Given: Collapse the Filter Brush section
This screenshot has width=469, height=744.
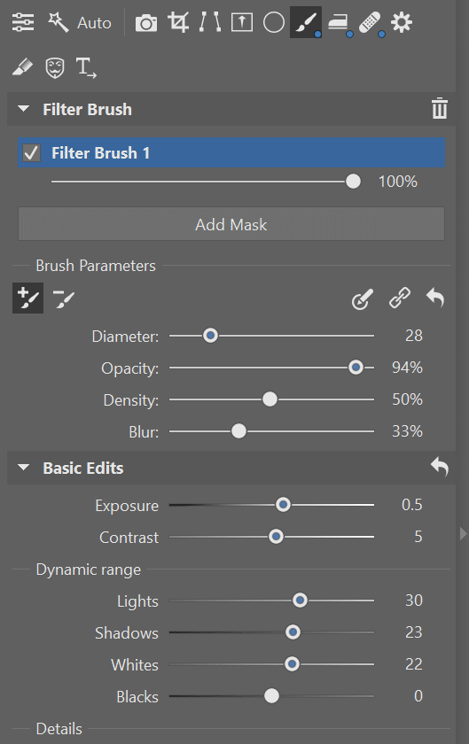Looking at the screenshot, I should tap(23, 109).
